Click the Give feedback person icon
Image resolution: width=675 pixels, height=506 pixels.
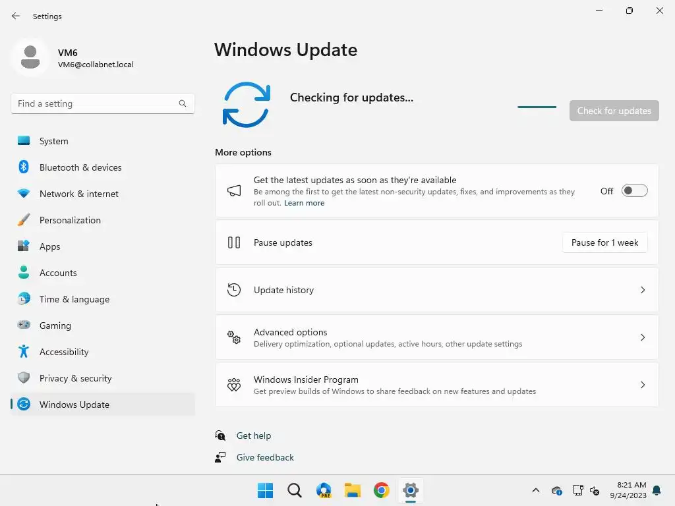click(x=220, y=457)
